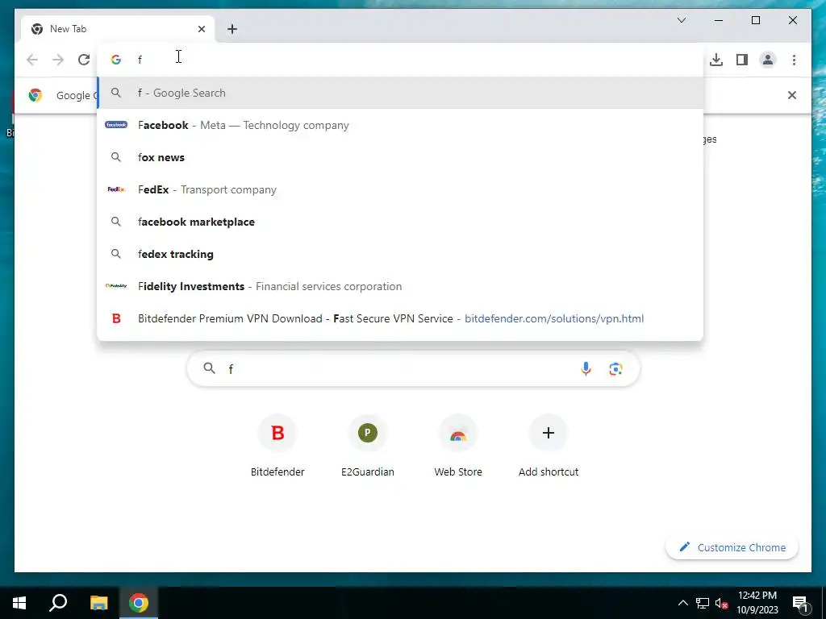Click the browser Back arrow

[x=32, y=60]
